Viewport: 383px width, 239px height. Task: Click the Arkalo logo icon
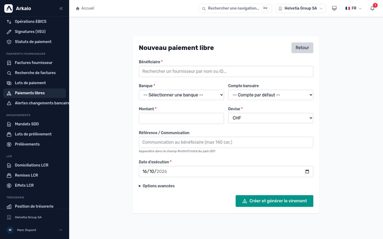(8, 8)
